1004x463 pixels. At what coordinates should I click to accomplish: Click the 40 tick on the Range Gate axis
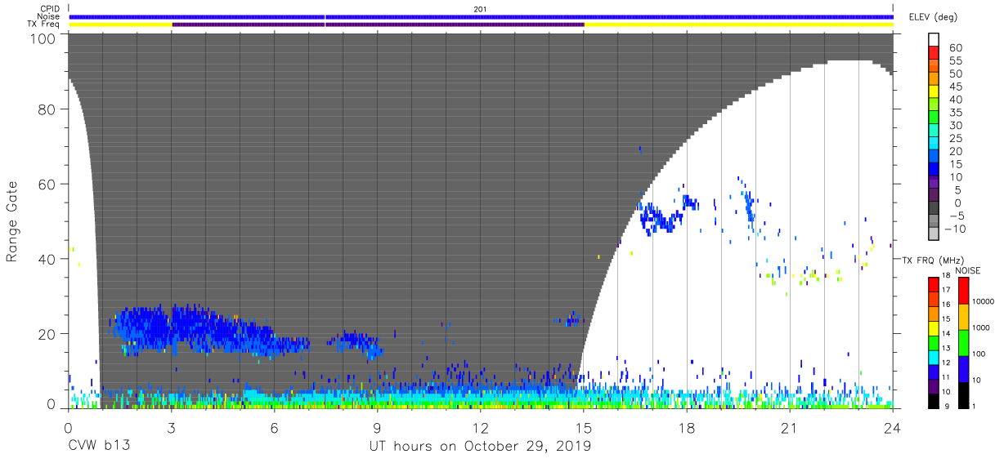click(47, 259)
